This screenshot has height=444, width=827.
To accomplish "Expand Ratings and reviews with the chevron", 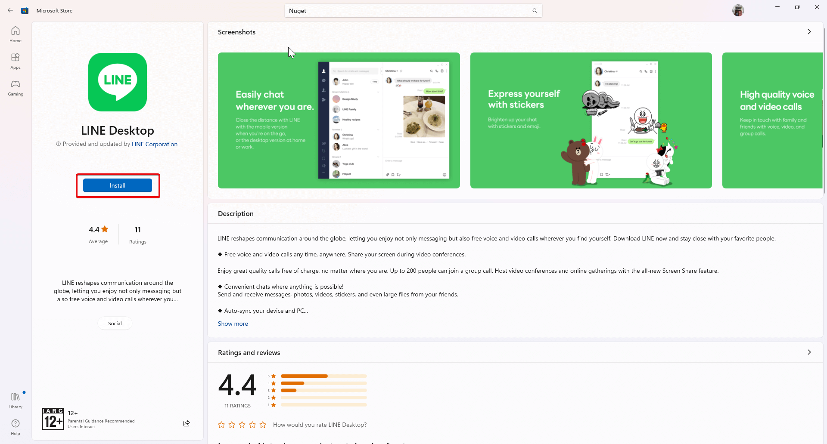I will coord(809,352).
